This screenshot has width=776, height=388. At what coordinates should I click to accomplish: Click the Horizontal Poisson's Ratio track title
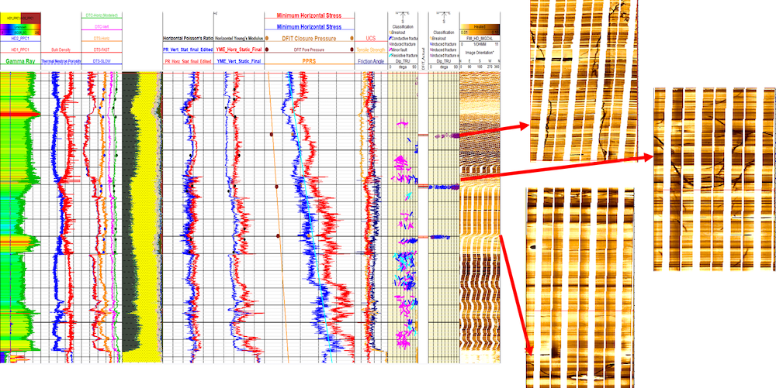point(187,38)
